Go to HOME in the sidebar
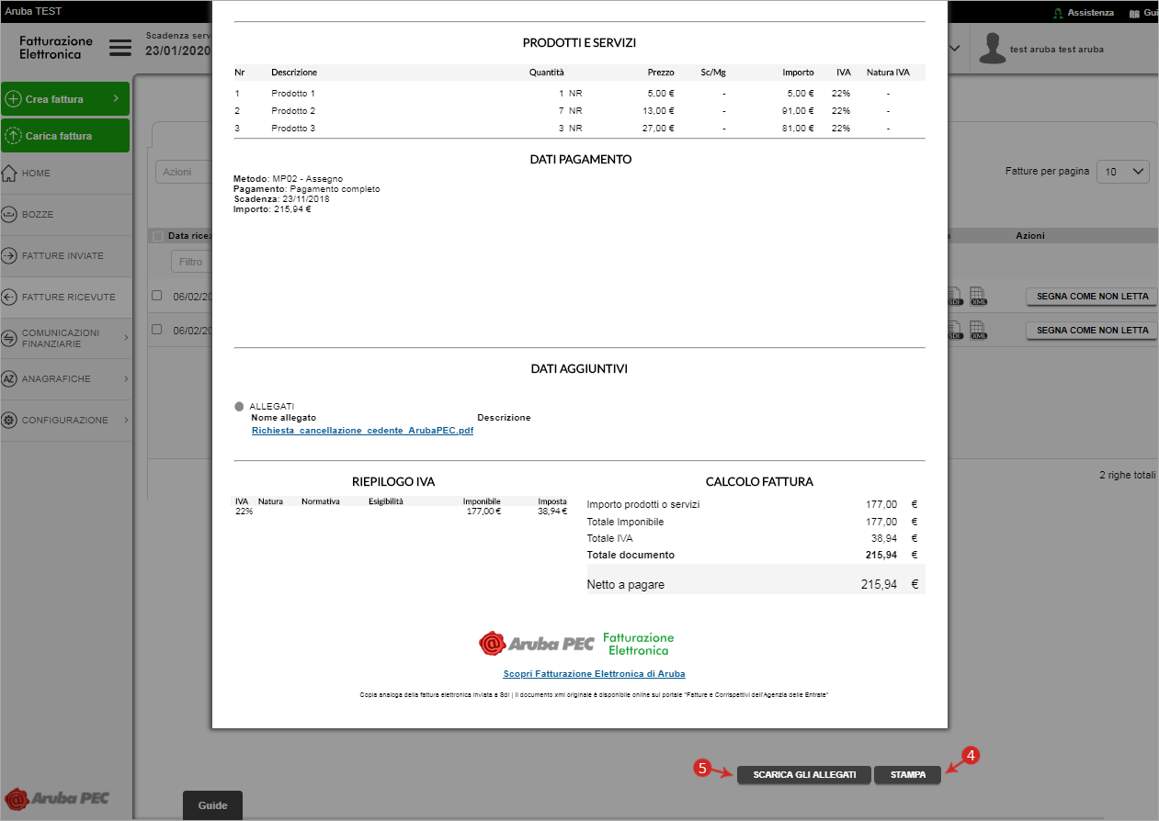This screenshot has height=821, width=1159. [x=64, y=174]
